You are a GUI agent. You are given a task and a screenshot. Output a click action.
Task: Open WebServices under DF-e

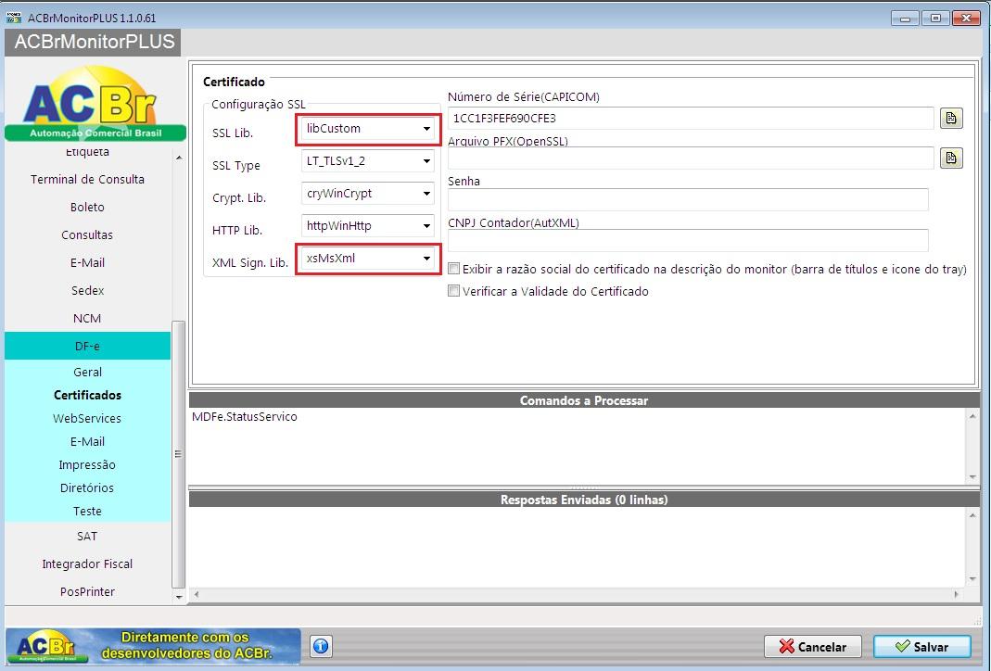click(87, 418)
